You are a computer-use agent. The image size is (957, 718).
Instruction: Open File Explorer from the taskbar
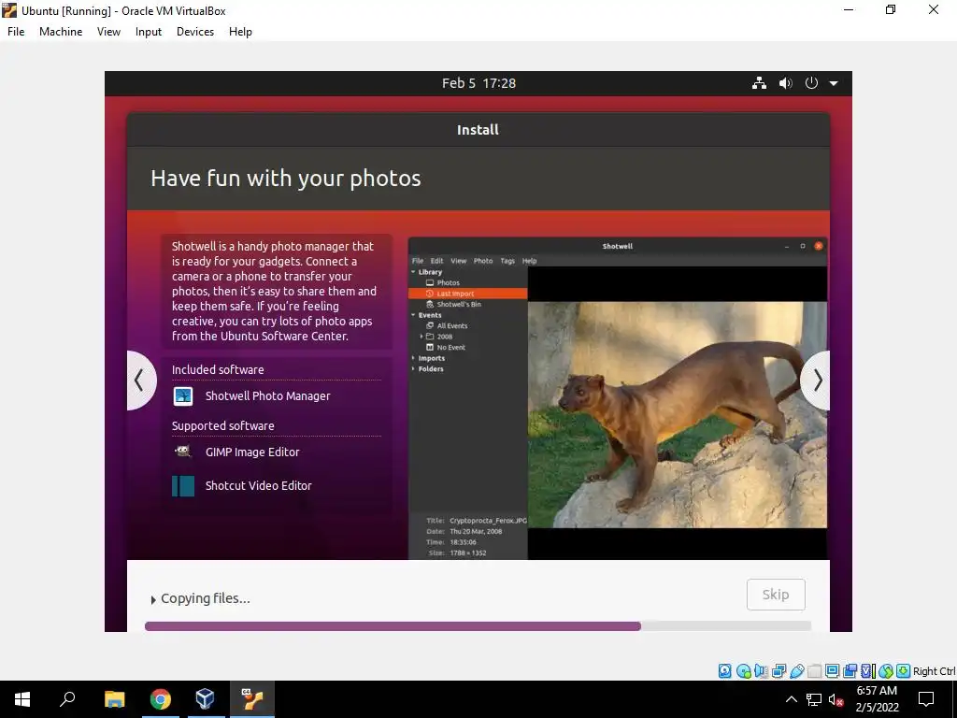click(x=114, y=699)
